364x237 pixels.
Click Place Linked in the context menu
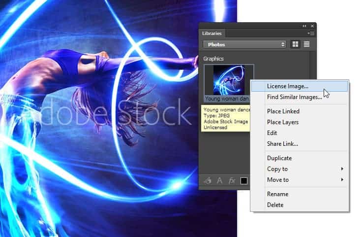click(300, 111)
